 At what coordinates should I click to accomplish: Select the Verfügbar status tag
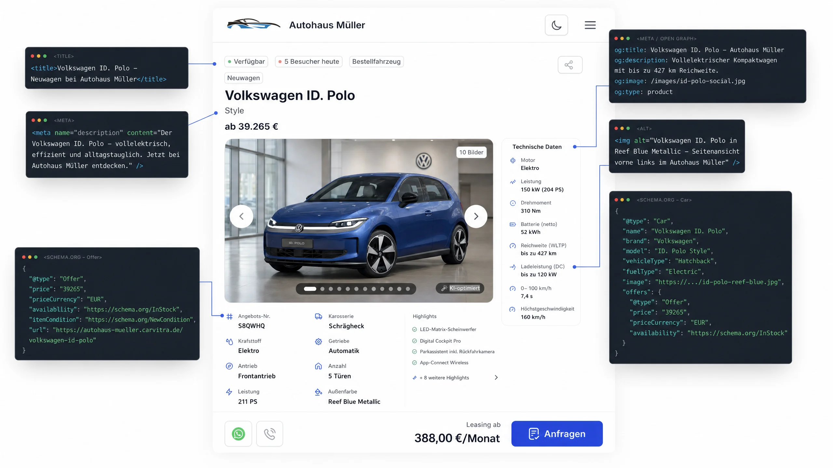pos(246,62)
